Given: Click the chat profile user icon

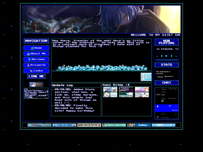Looking at the screenshot, I should [158, 106].
